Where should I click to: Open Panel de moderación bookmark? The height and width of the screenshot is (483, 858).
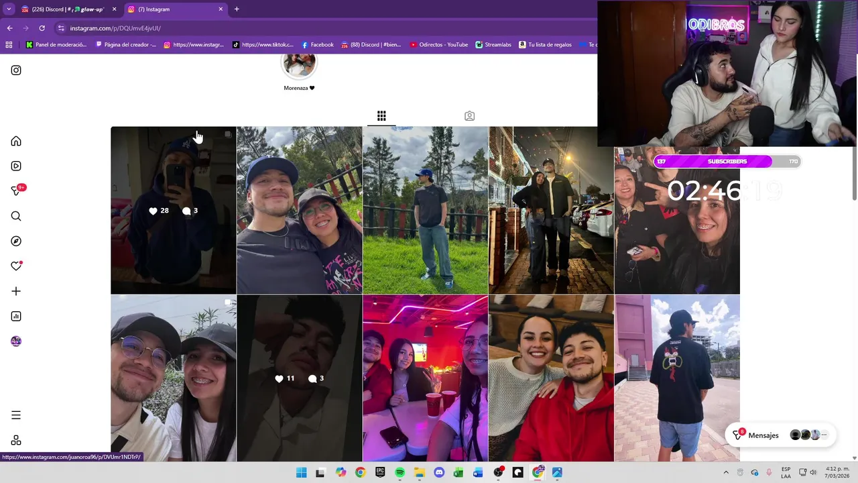[56, 45]
